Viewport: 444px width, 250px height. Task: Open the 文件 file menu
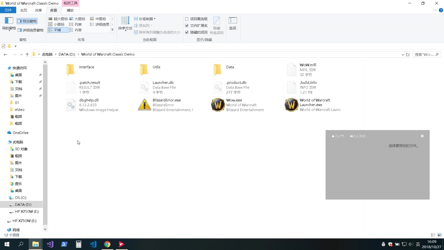8,10
